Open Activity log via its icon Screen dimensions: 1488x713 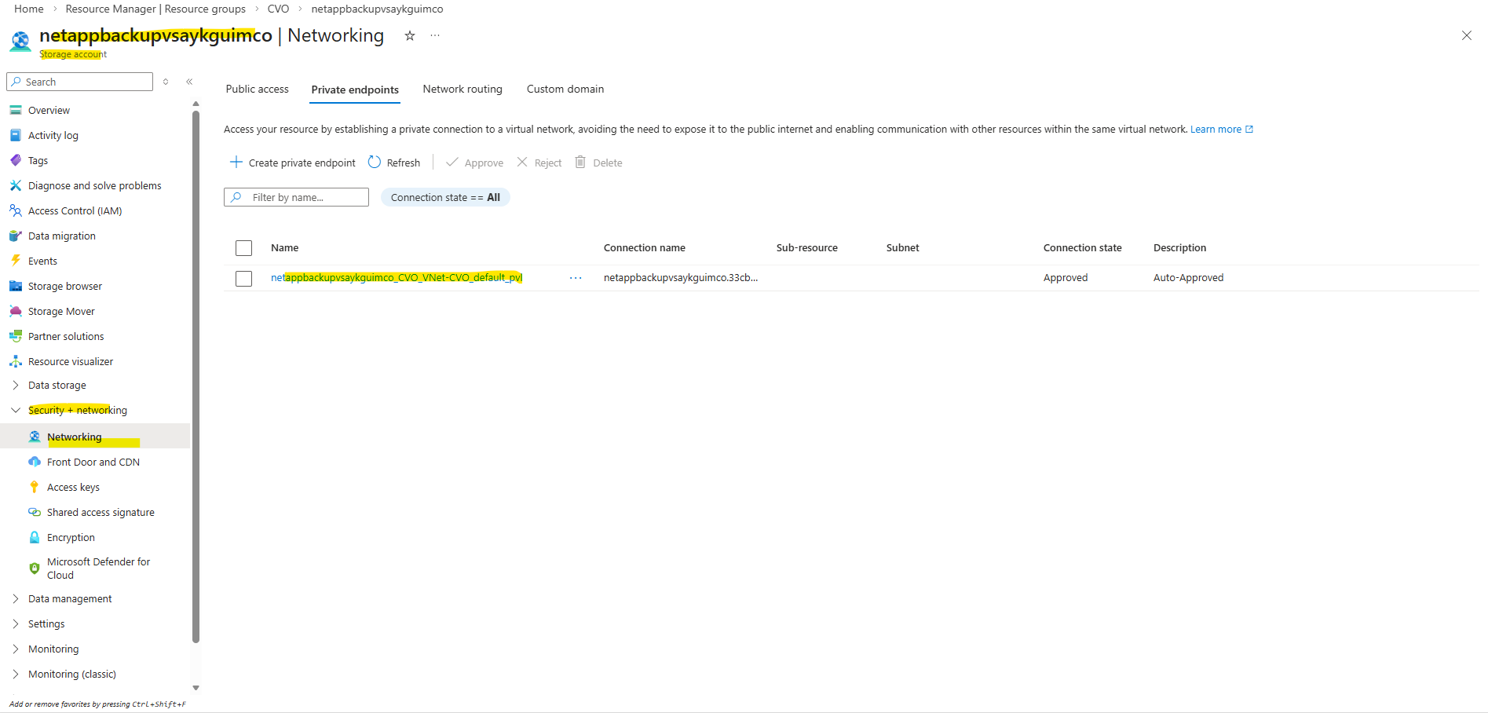(x=16, y=135)
